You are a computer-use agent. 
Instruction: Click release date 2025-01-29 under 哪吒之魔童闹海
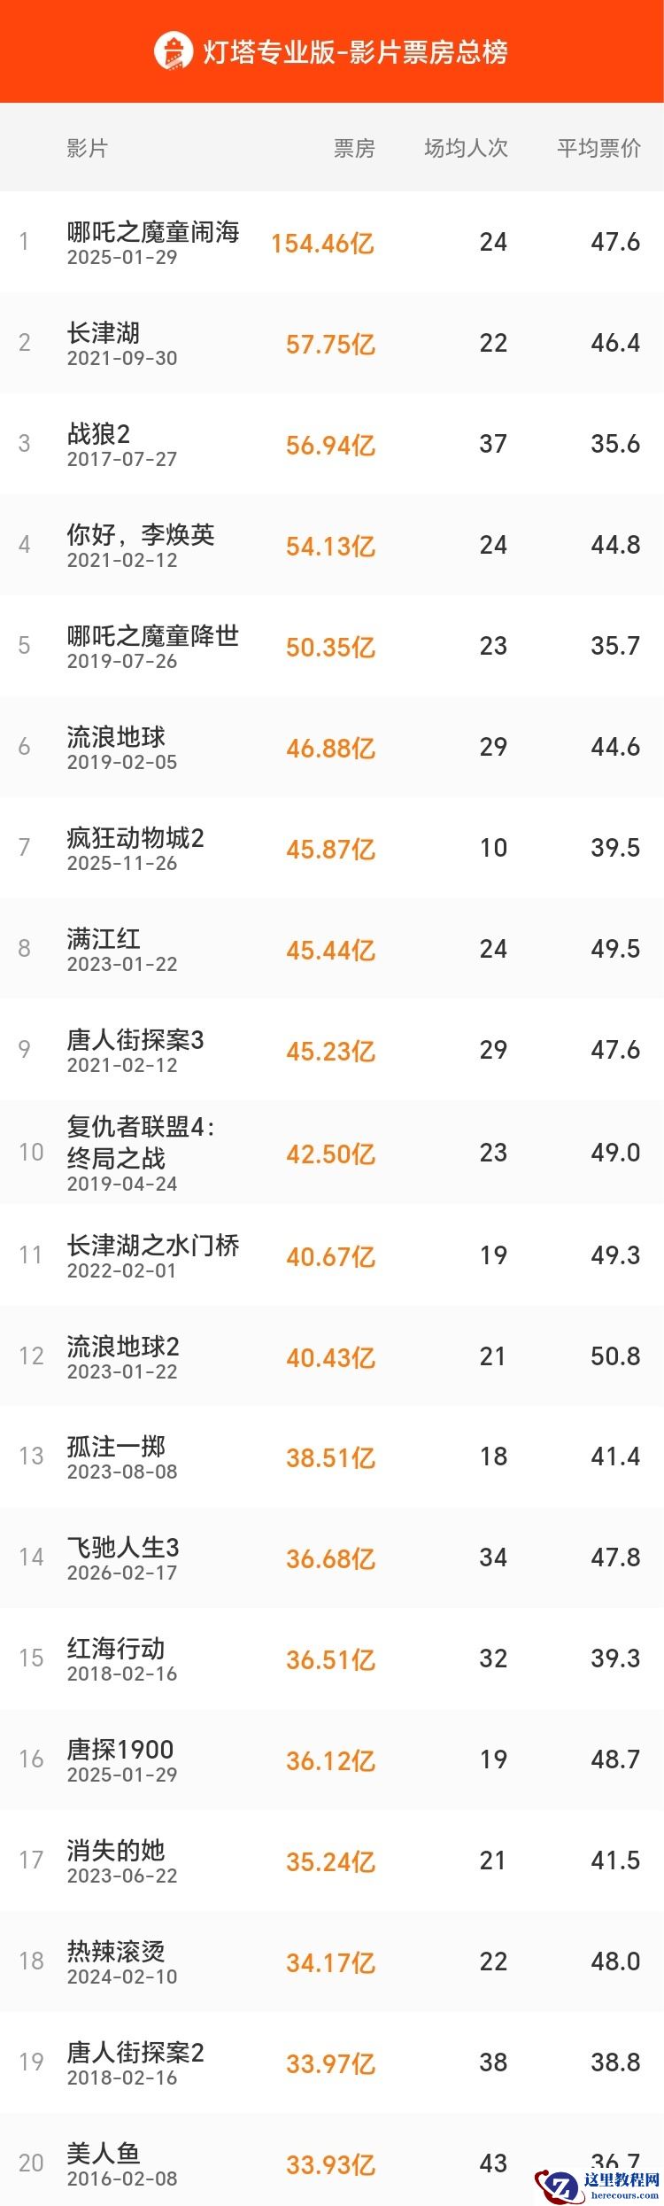pos(123,256)
